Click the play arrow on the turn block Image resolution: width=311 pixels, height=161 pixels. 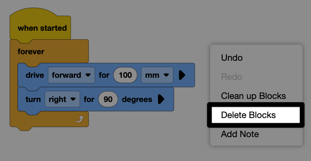pos(161,99)
